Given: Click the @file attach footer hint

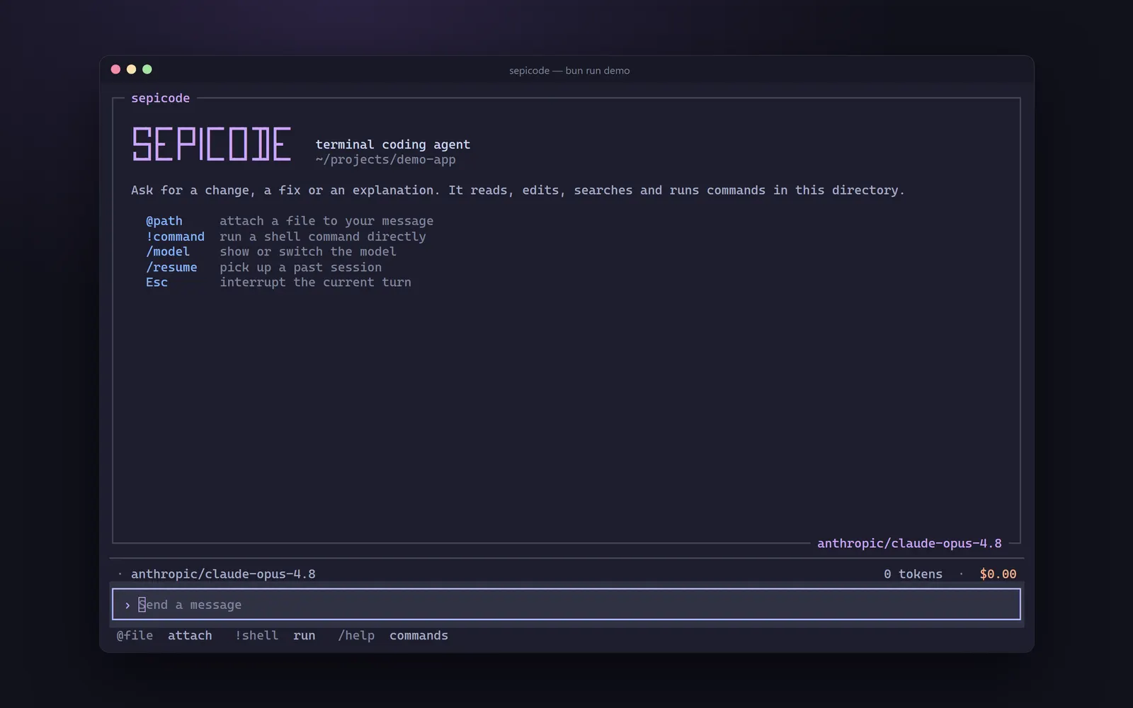Looking at the screenshot, I should (164, 635).
